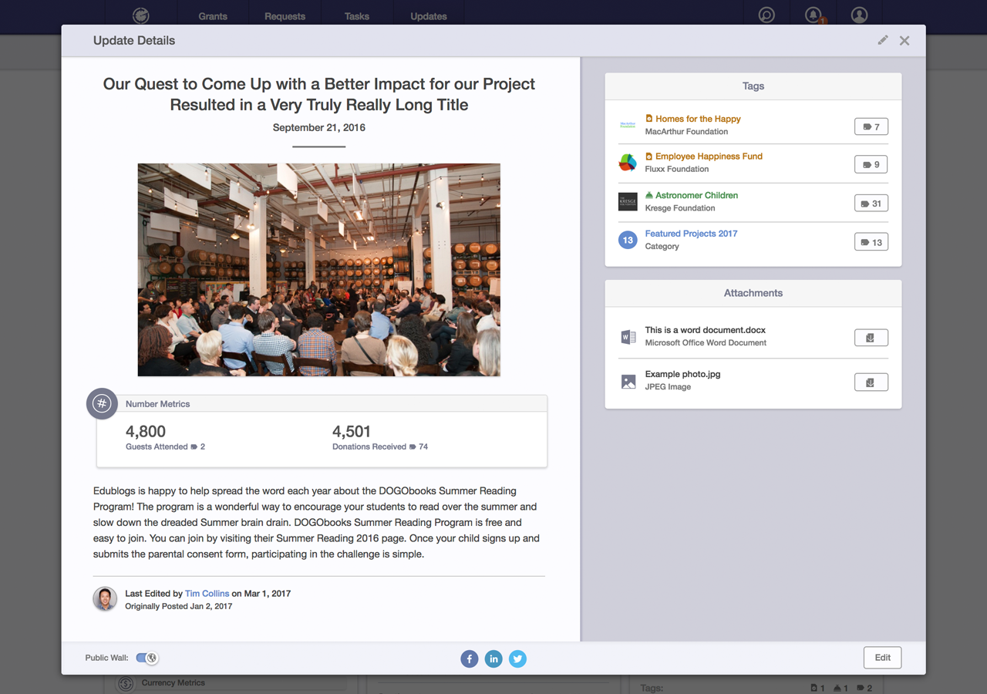Viewport: 987px width, 694px height.
Task: Open Tim Collins profile link
Action: (x=207, y=594)
